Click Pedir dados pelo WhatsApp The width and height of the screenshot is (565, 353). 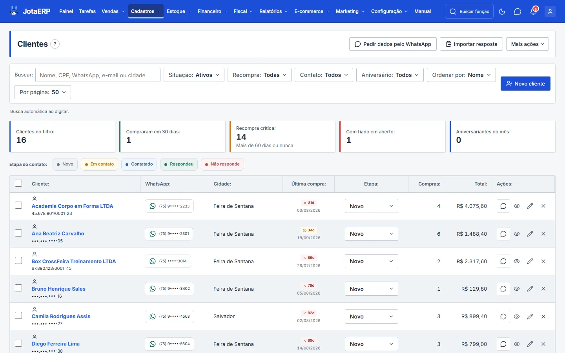click(393, 44)
